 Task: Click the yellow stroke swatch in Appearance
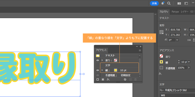tap(115, 70)
